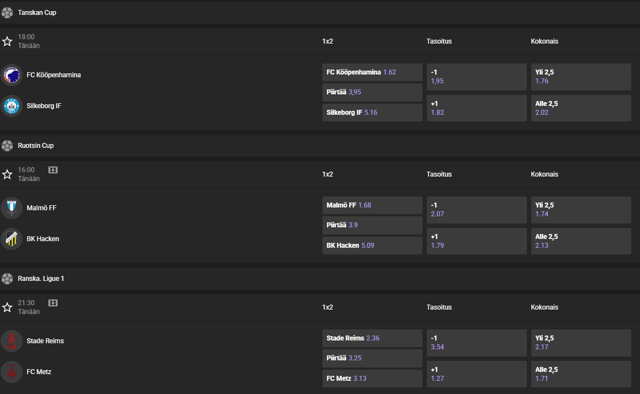
Task: Bet on Stade Reims win 2.36
Action: (372, 338)
